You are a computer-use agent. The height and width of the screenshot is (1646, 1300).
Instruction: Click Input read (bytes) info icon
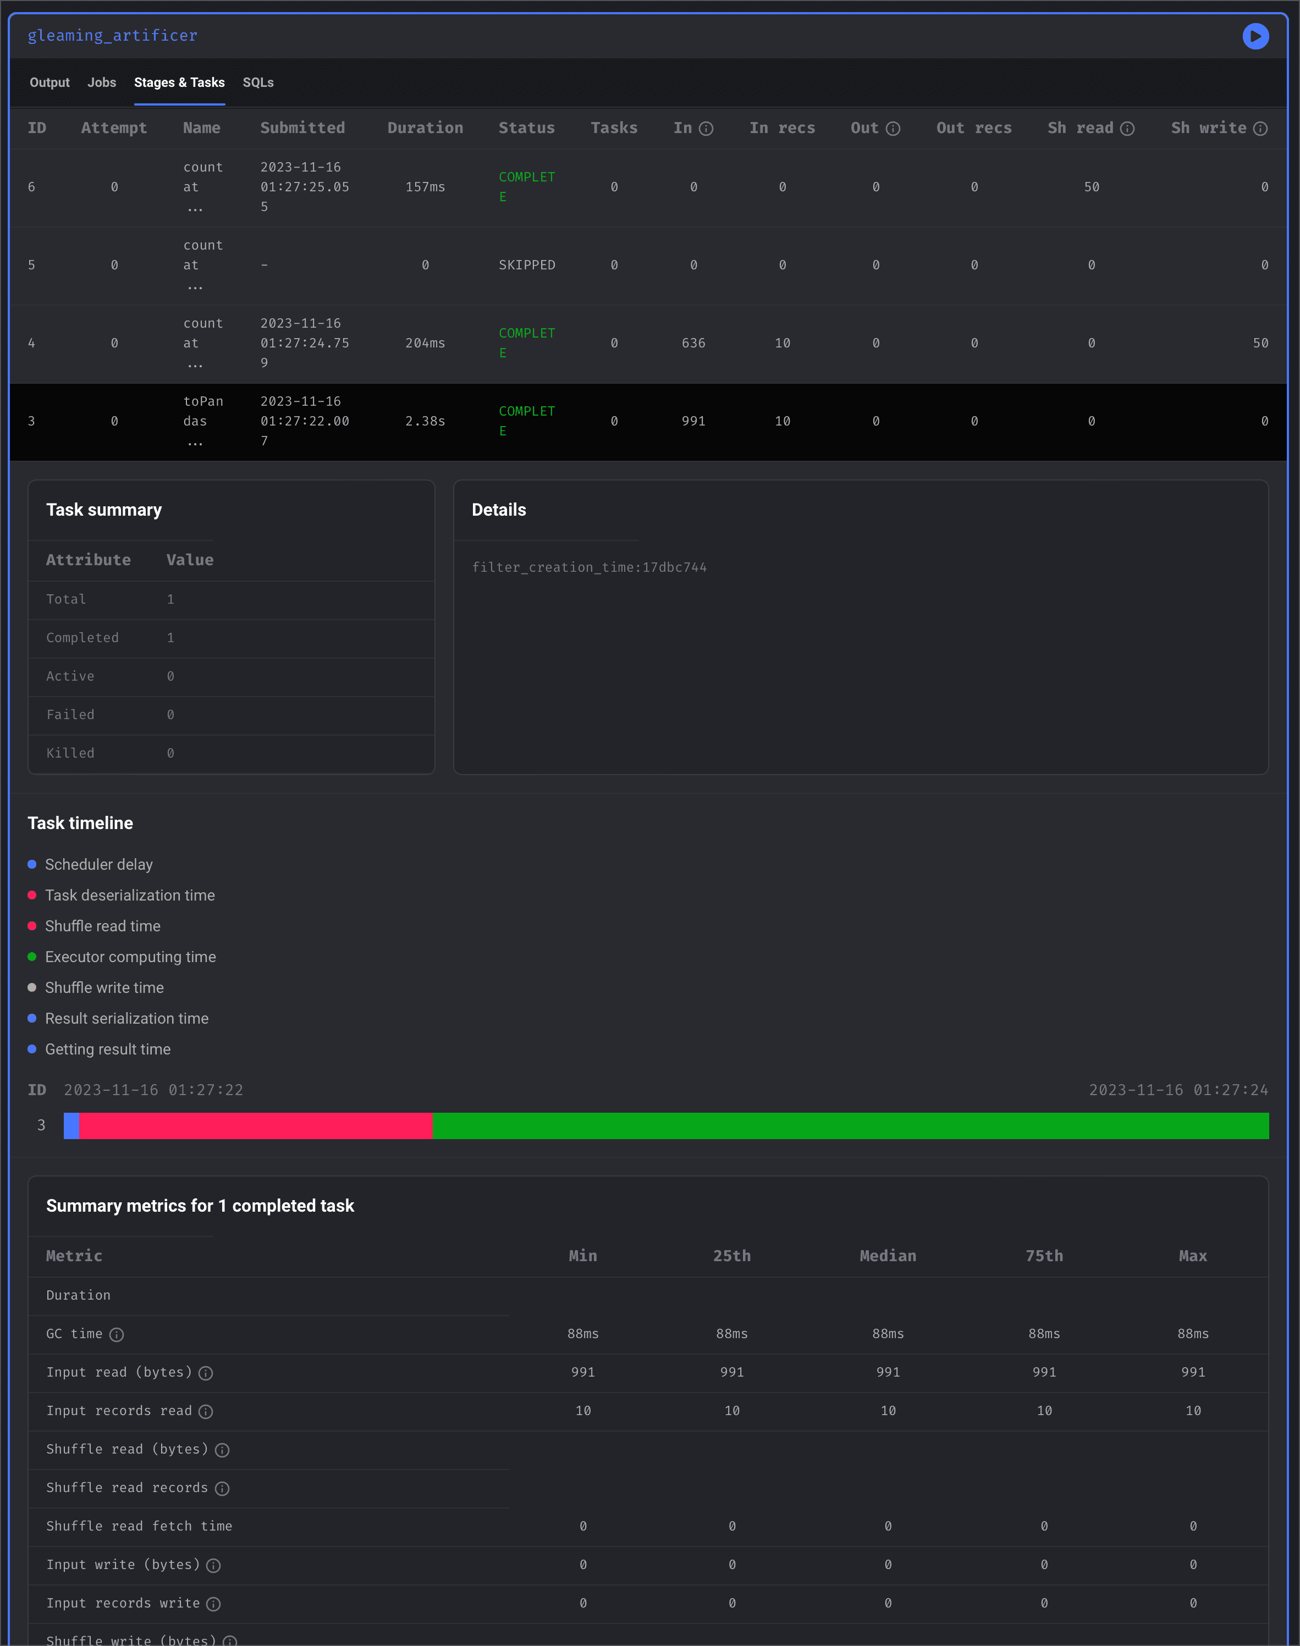click(206, 1373)
